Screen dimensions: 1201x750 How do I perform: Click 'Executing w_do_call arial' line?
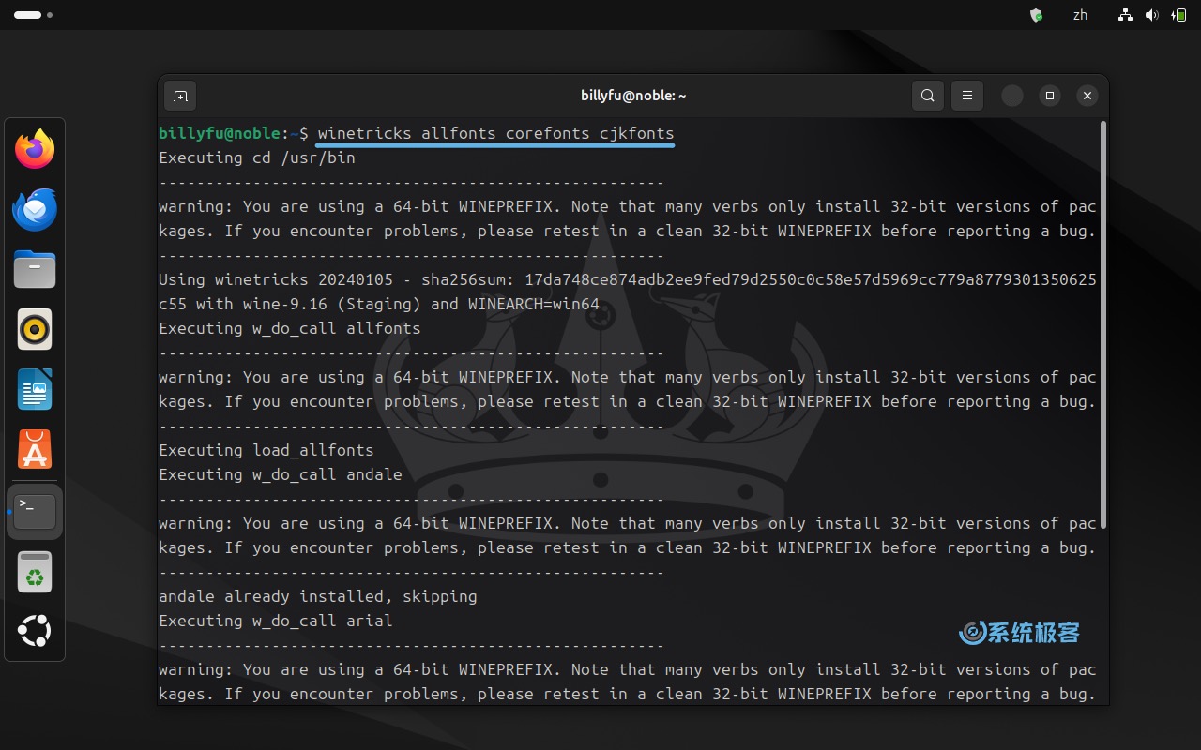276,621
